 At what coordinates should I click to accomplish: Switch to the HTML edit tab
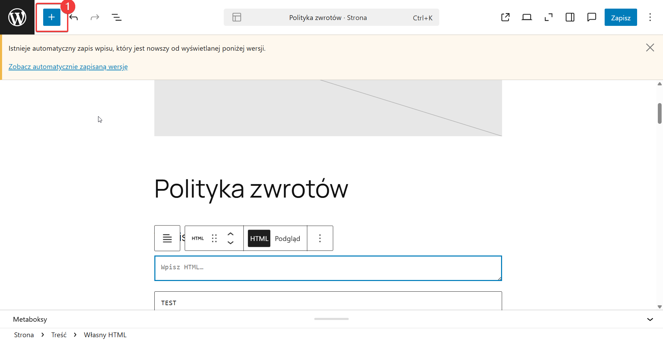pyautogui.click(x=259, y=239)
